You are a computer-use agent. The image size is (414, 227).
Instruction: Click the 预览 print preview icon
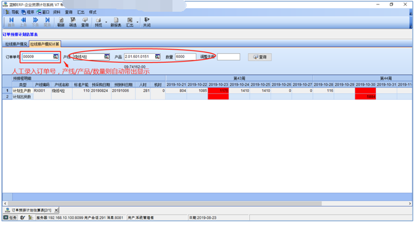[98, 22]
